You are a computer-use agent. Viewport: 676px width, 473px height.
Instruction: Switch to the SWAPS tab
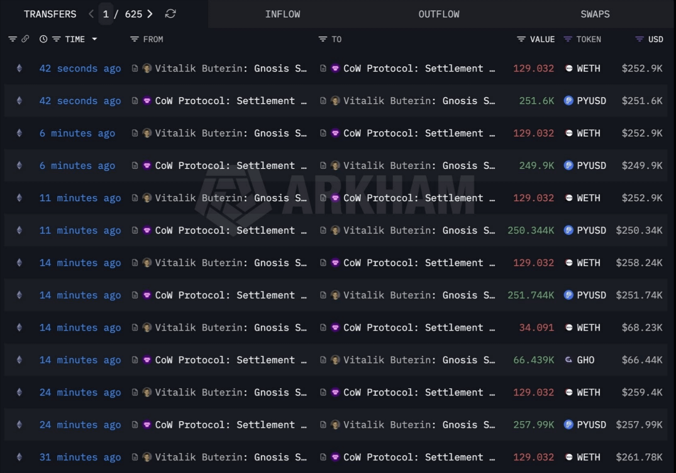click(595, 14)
